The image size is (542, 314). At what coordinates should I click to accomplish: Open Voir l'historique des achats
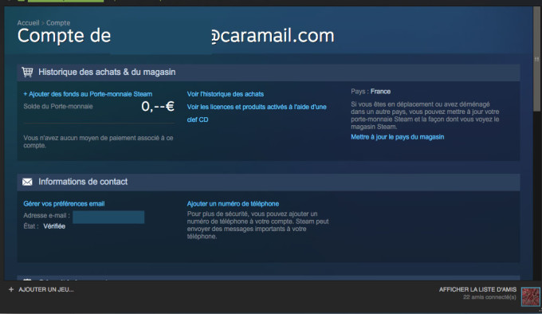click(x=226, y=94)
